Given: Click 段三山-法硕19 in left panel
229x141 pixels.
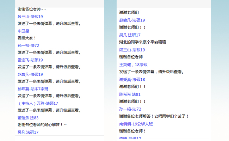Looking at the screenshot, I should click(x=30, y=17).
